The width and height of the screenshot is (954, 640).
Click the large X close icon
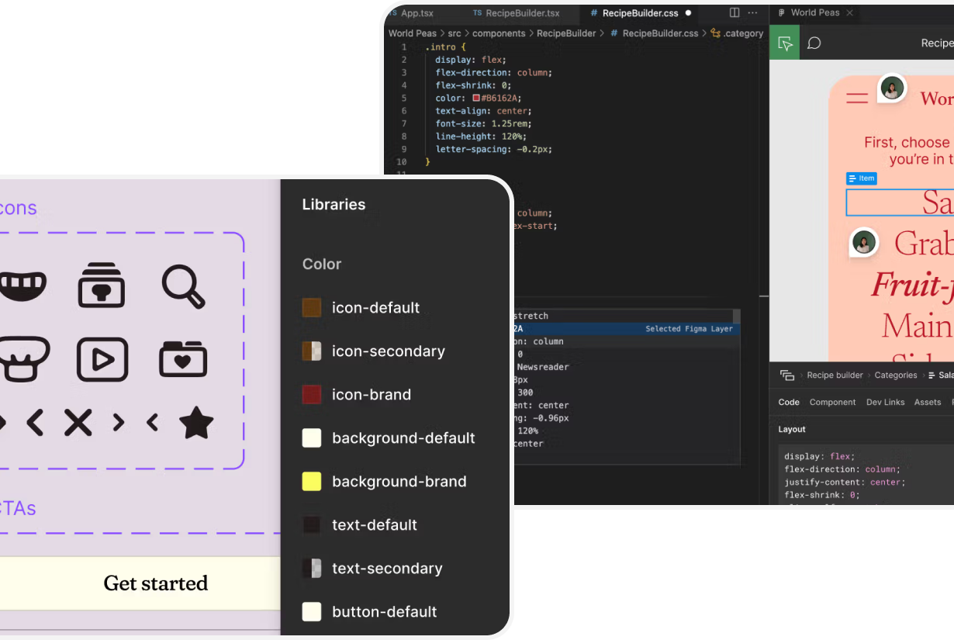[x=78, y=423]
